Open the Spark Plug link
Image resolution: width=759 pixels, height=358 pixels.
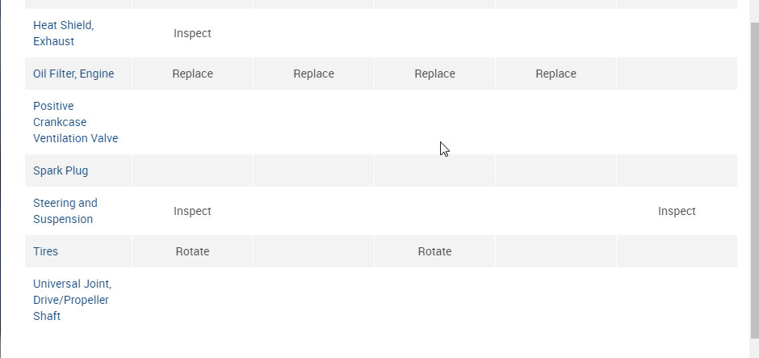pyautogui.click(x=61, y=171)
